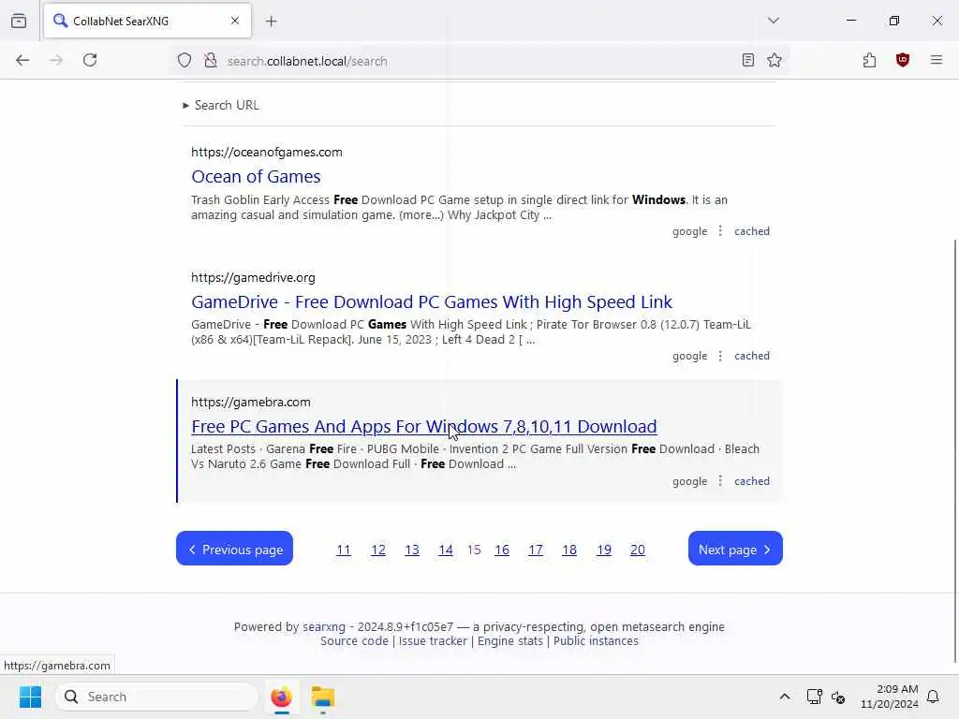Jump to results page 13

pos(412,550)
